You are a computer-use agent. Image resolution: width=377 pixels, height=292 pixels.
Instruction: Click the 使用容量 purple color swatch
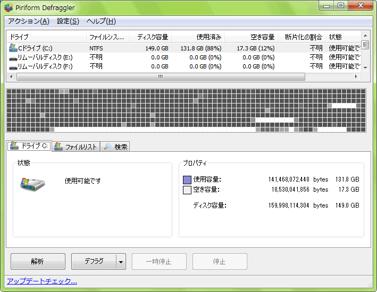click(187, 179)
